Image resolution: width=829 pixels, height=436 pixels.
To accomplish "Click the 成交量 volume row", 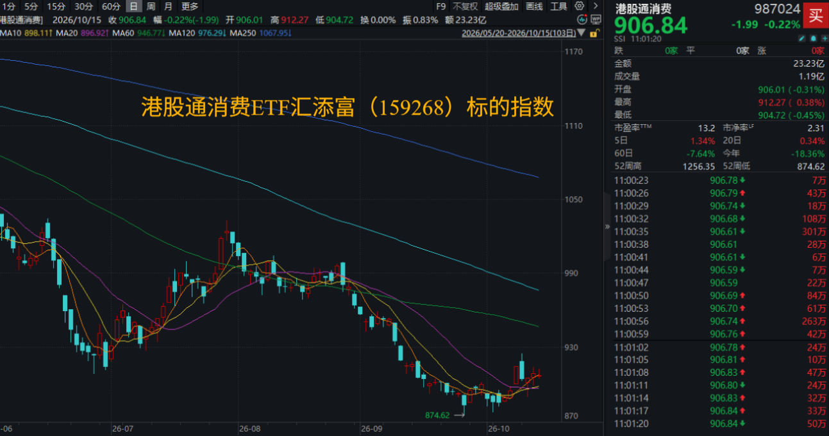I will tap(719, 76).
